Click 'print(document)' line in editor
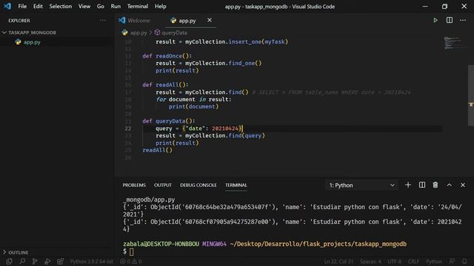This screenshot has height=266, width=474. 193,106
